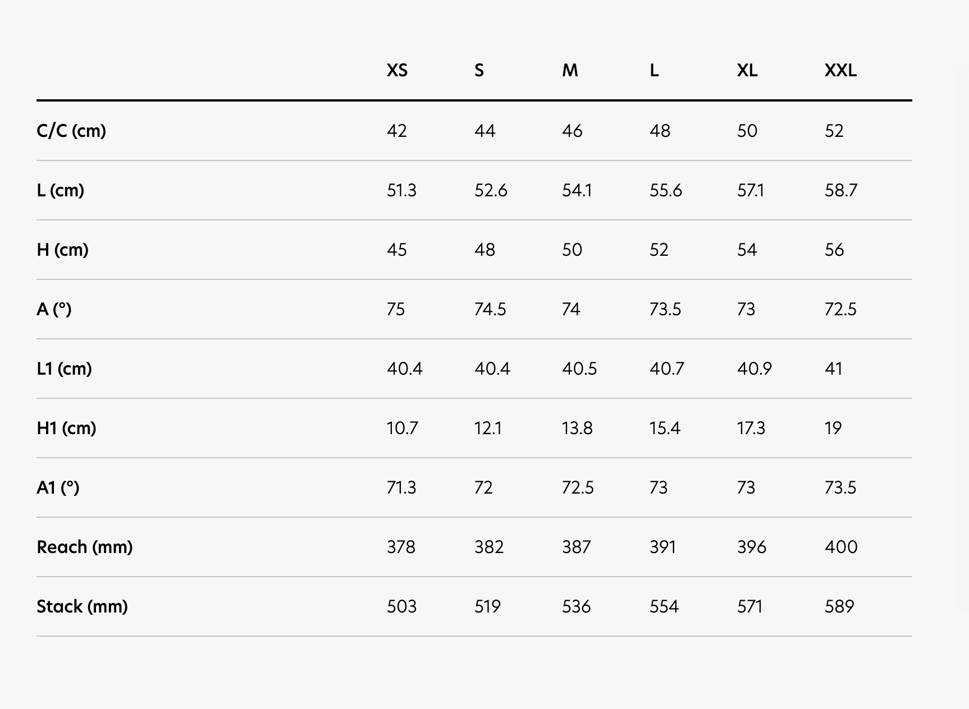
Task: Click the M size column header
Action: [570, 70]
